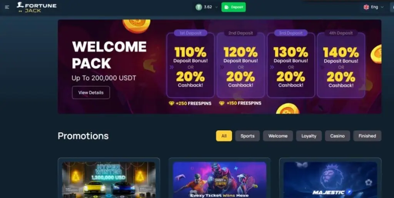
Task: Open the hamburger menu icon
Action: click(x=7, y=7)
